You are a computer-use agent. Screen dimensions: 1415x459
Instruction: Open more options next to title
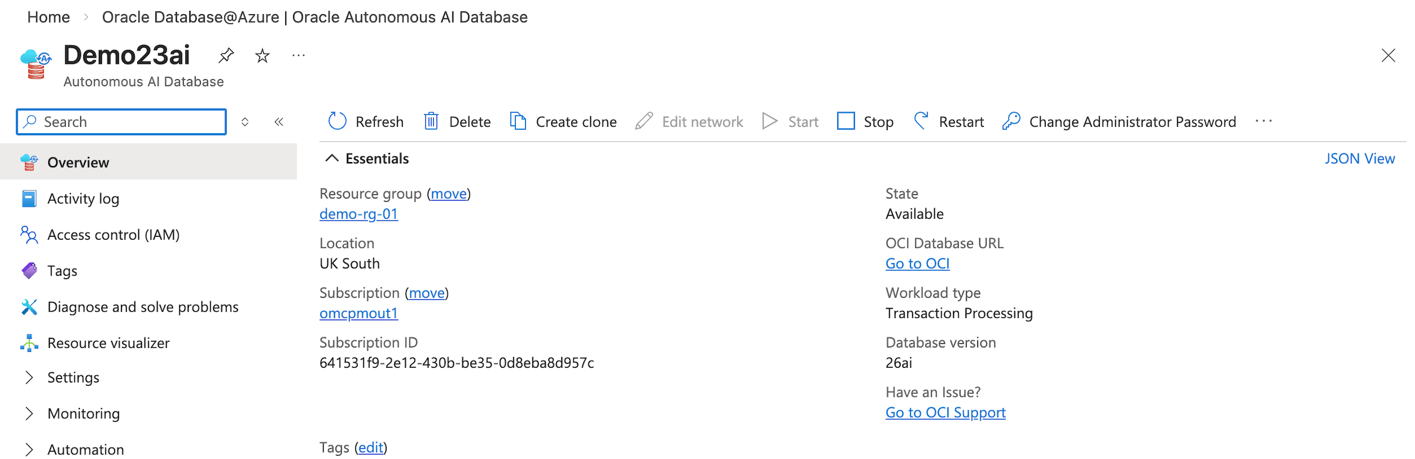pos(298,56)
